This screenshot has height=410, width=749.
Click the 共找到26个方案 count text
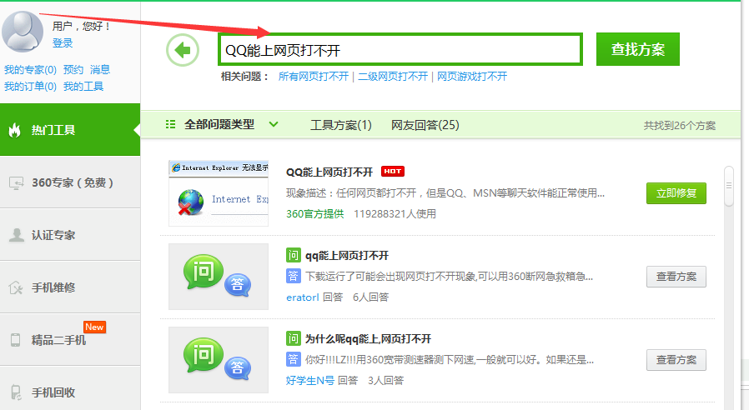coord(679,126)
